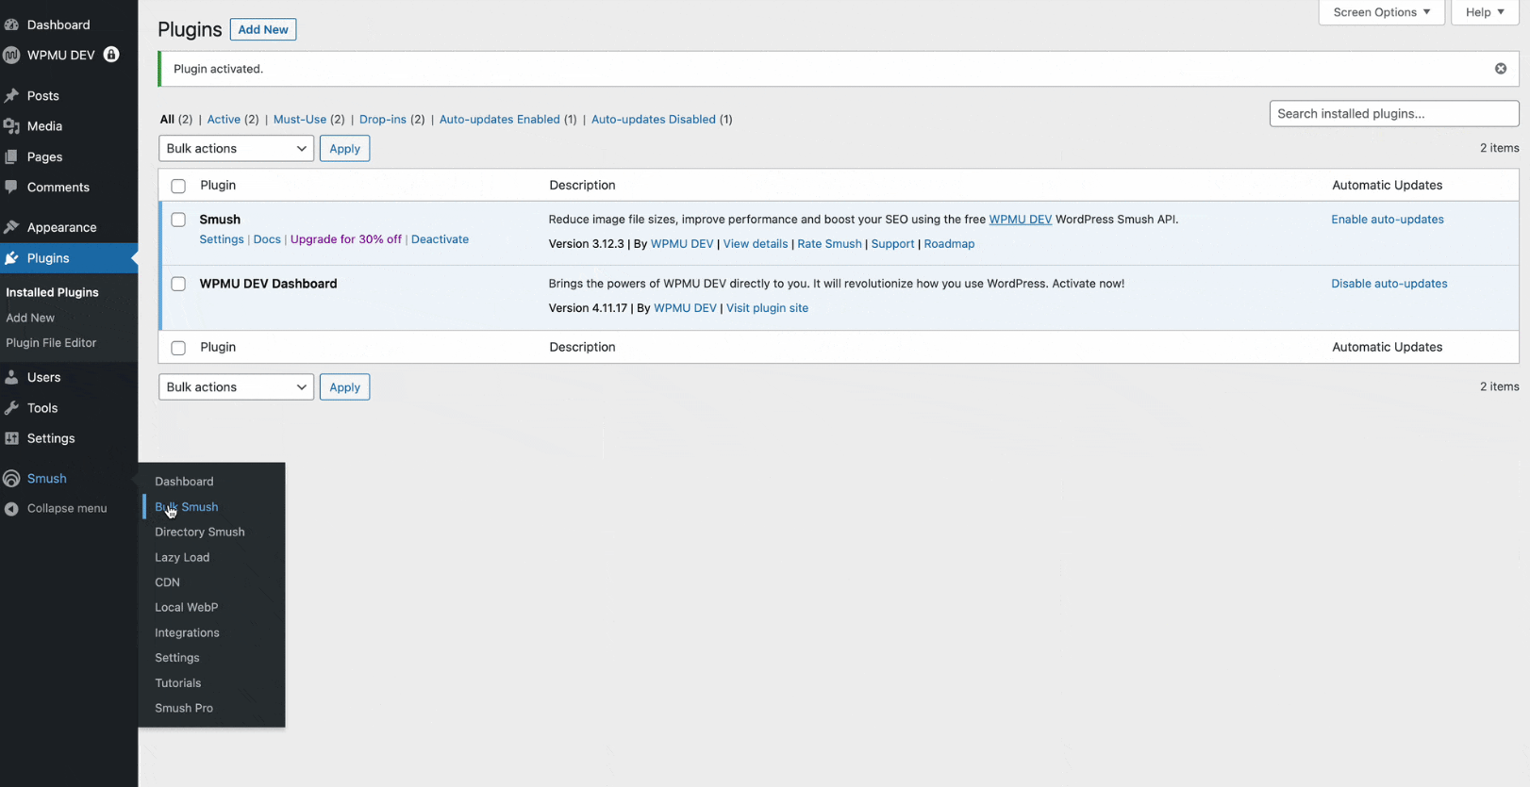1530x787 pixels.
Task: Open Bulk Smush from the flyout menu
Action: click(187, 507)
